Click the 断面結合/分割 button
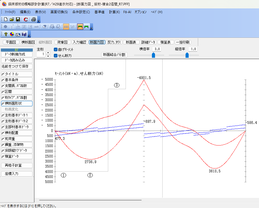The image size is (259, 208). click(114, 55)
